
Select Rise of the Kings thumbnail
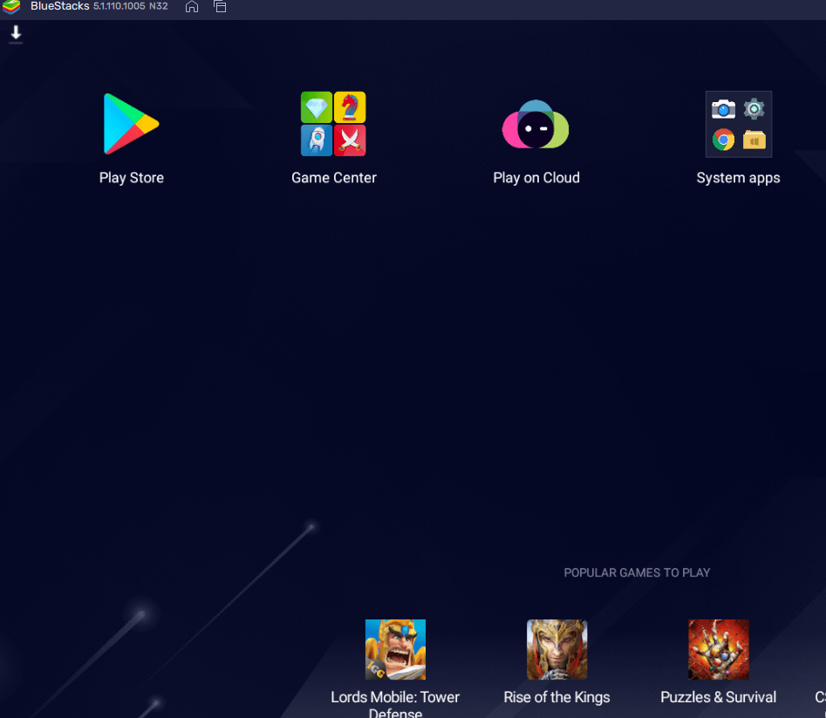(x=556, y=649)
